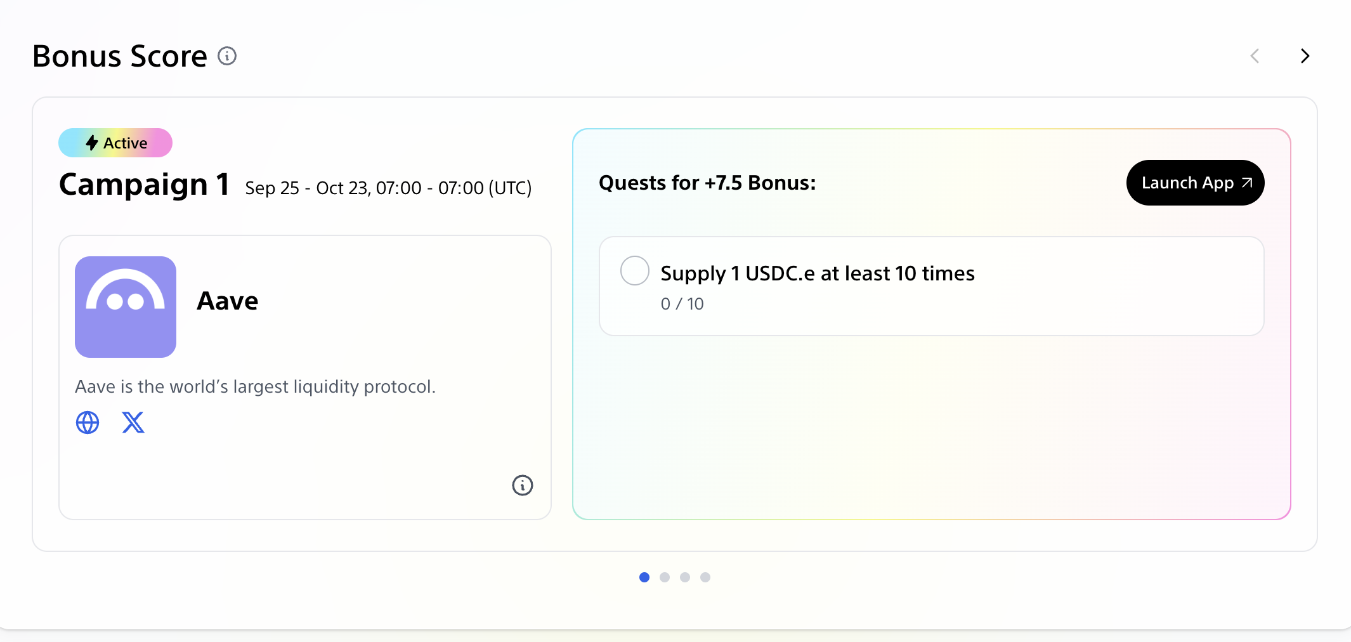The height and width of the screenshot is (642, 1351).
Task: Click the 0 / 10 progress counter
Action: (x=682, y=304)
